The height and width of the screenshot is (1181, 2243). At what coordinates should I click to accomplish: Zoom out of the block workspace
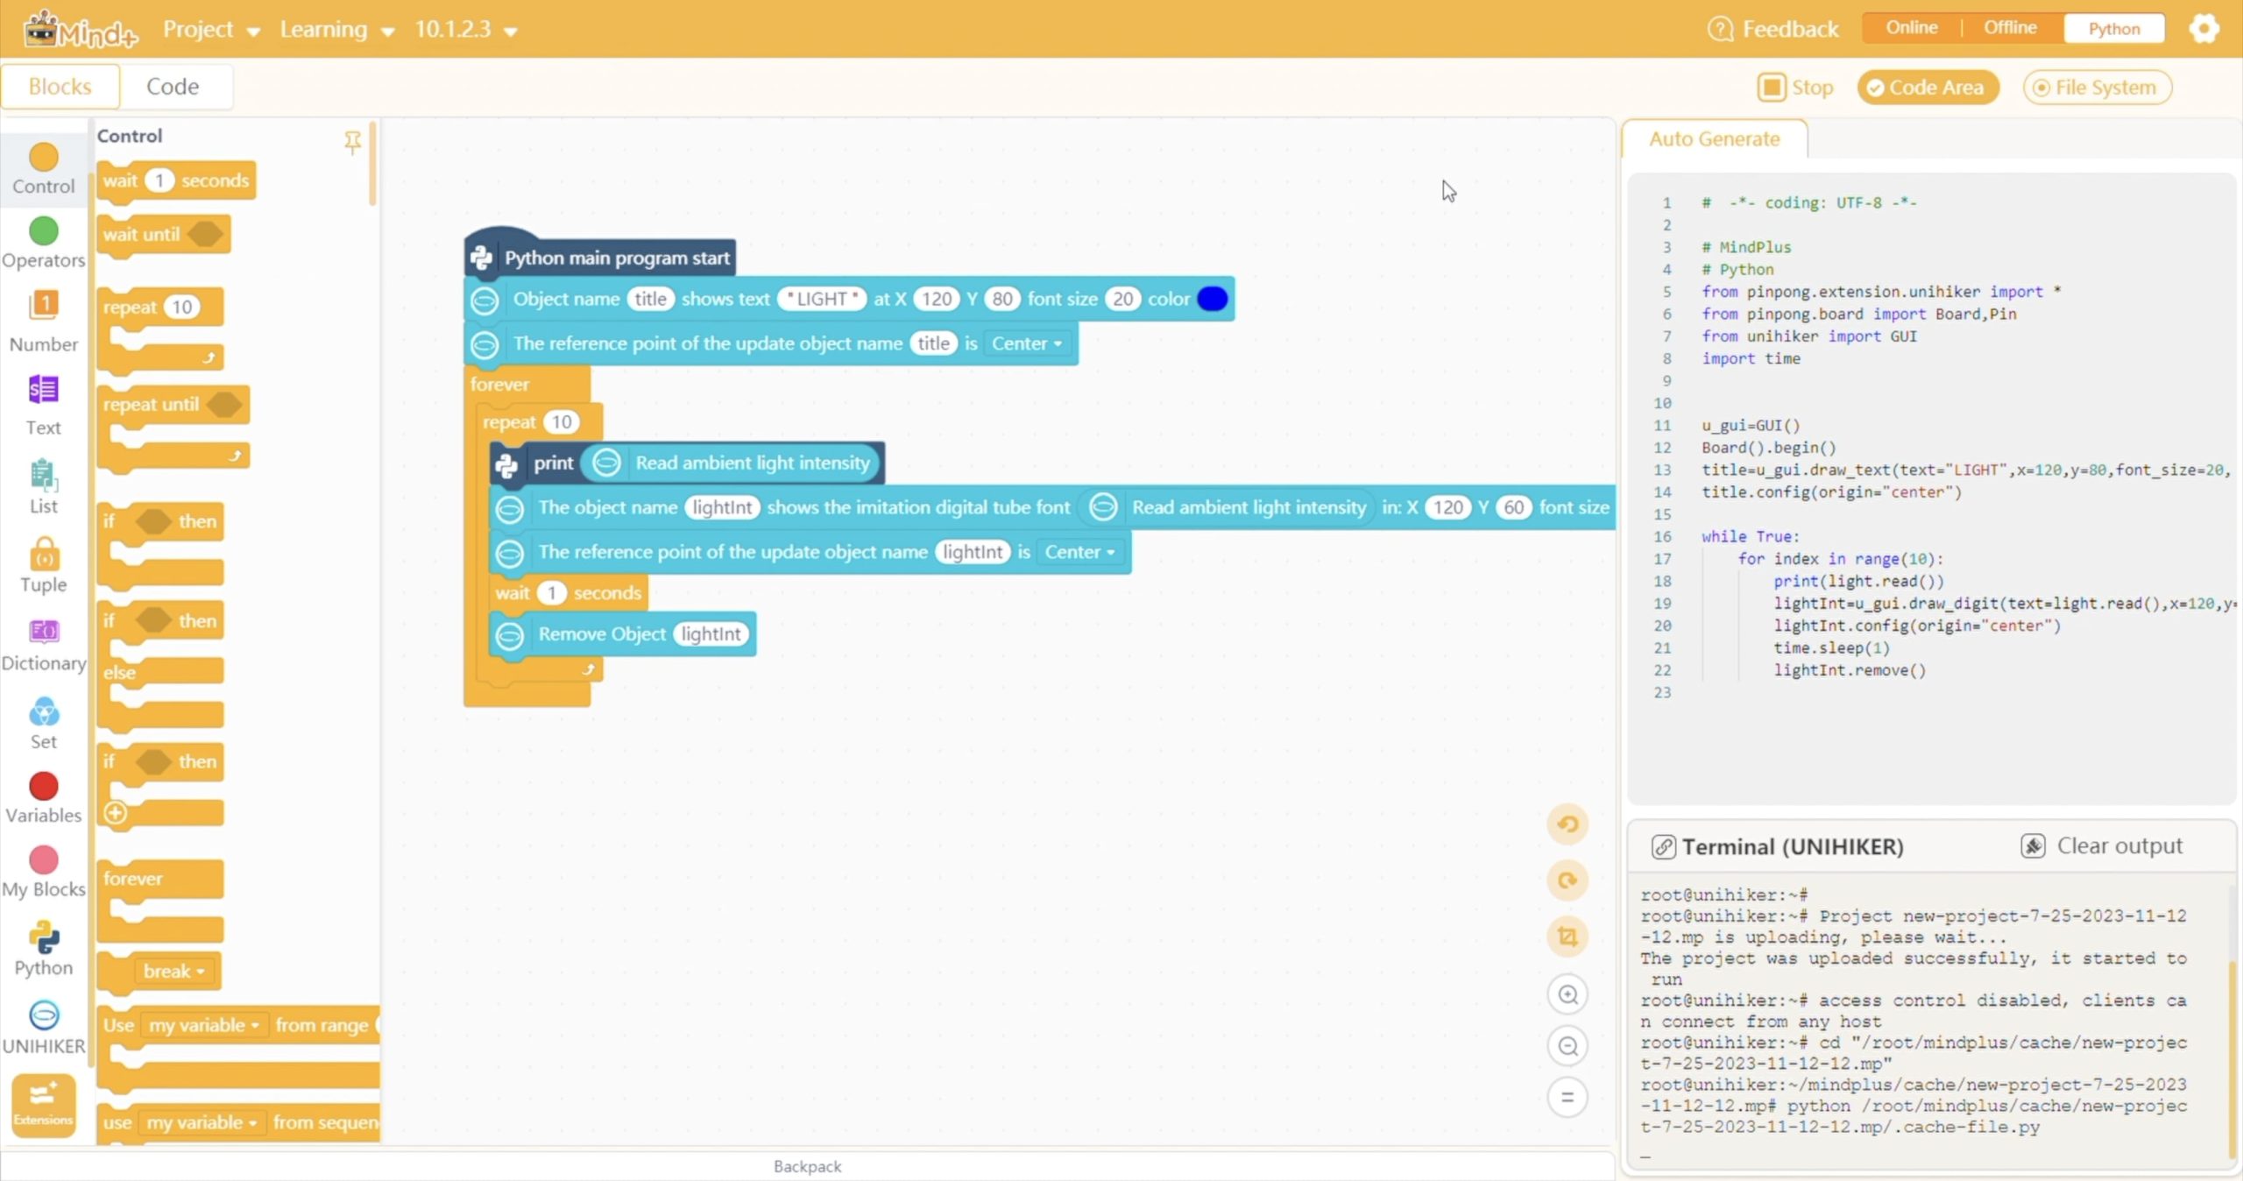[1567, 1046]
